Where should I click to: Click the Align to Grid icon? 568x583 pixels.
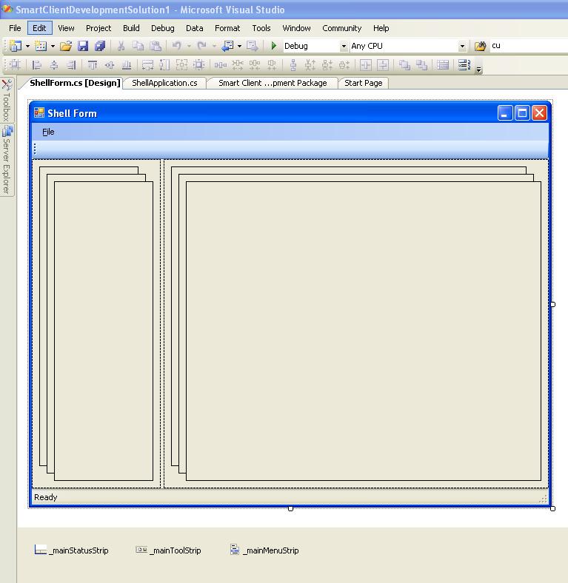[x=16, y=65]
